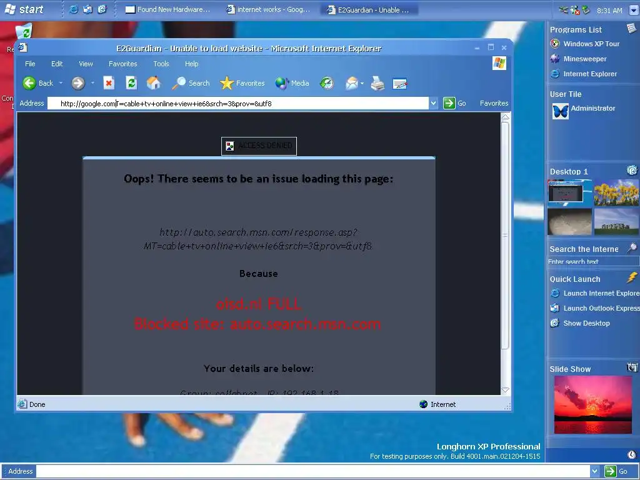Click the page icon in IE title bar
The image size is (640, 480).
tap(23, 47)
